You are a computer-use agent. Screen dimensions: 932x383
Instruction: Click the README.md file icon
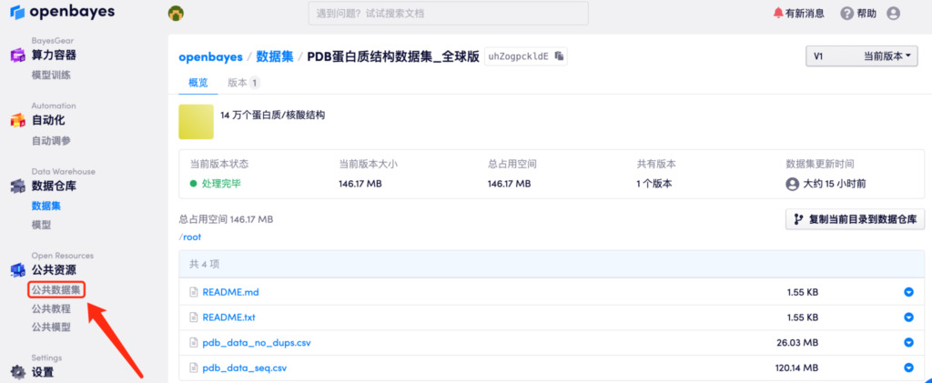pos(193,292)
